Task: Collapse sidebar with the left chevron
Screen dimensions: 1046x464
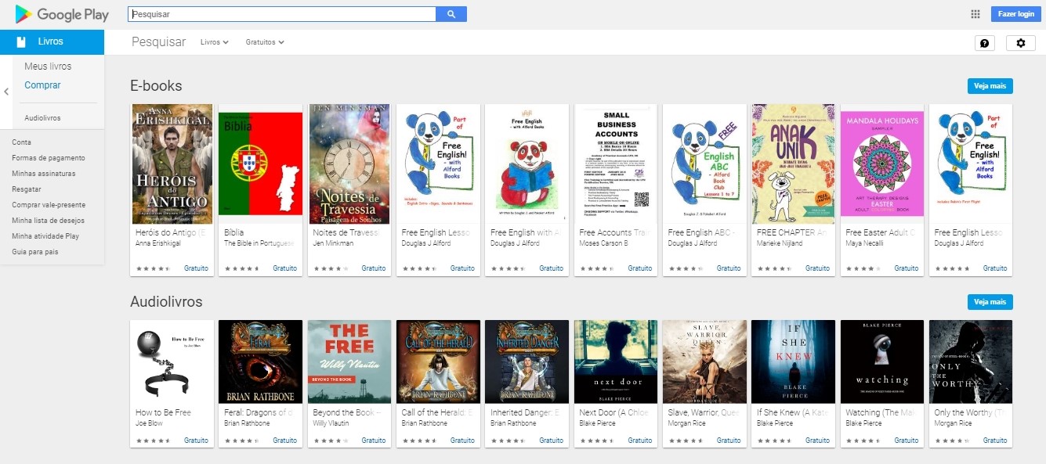Action: [x=6, y=92]
